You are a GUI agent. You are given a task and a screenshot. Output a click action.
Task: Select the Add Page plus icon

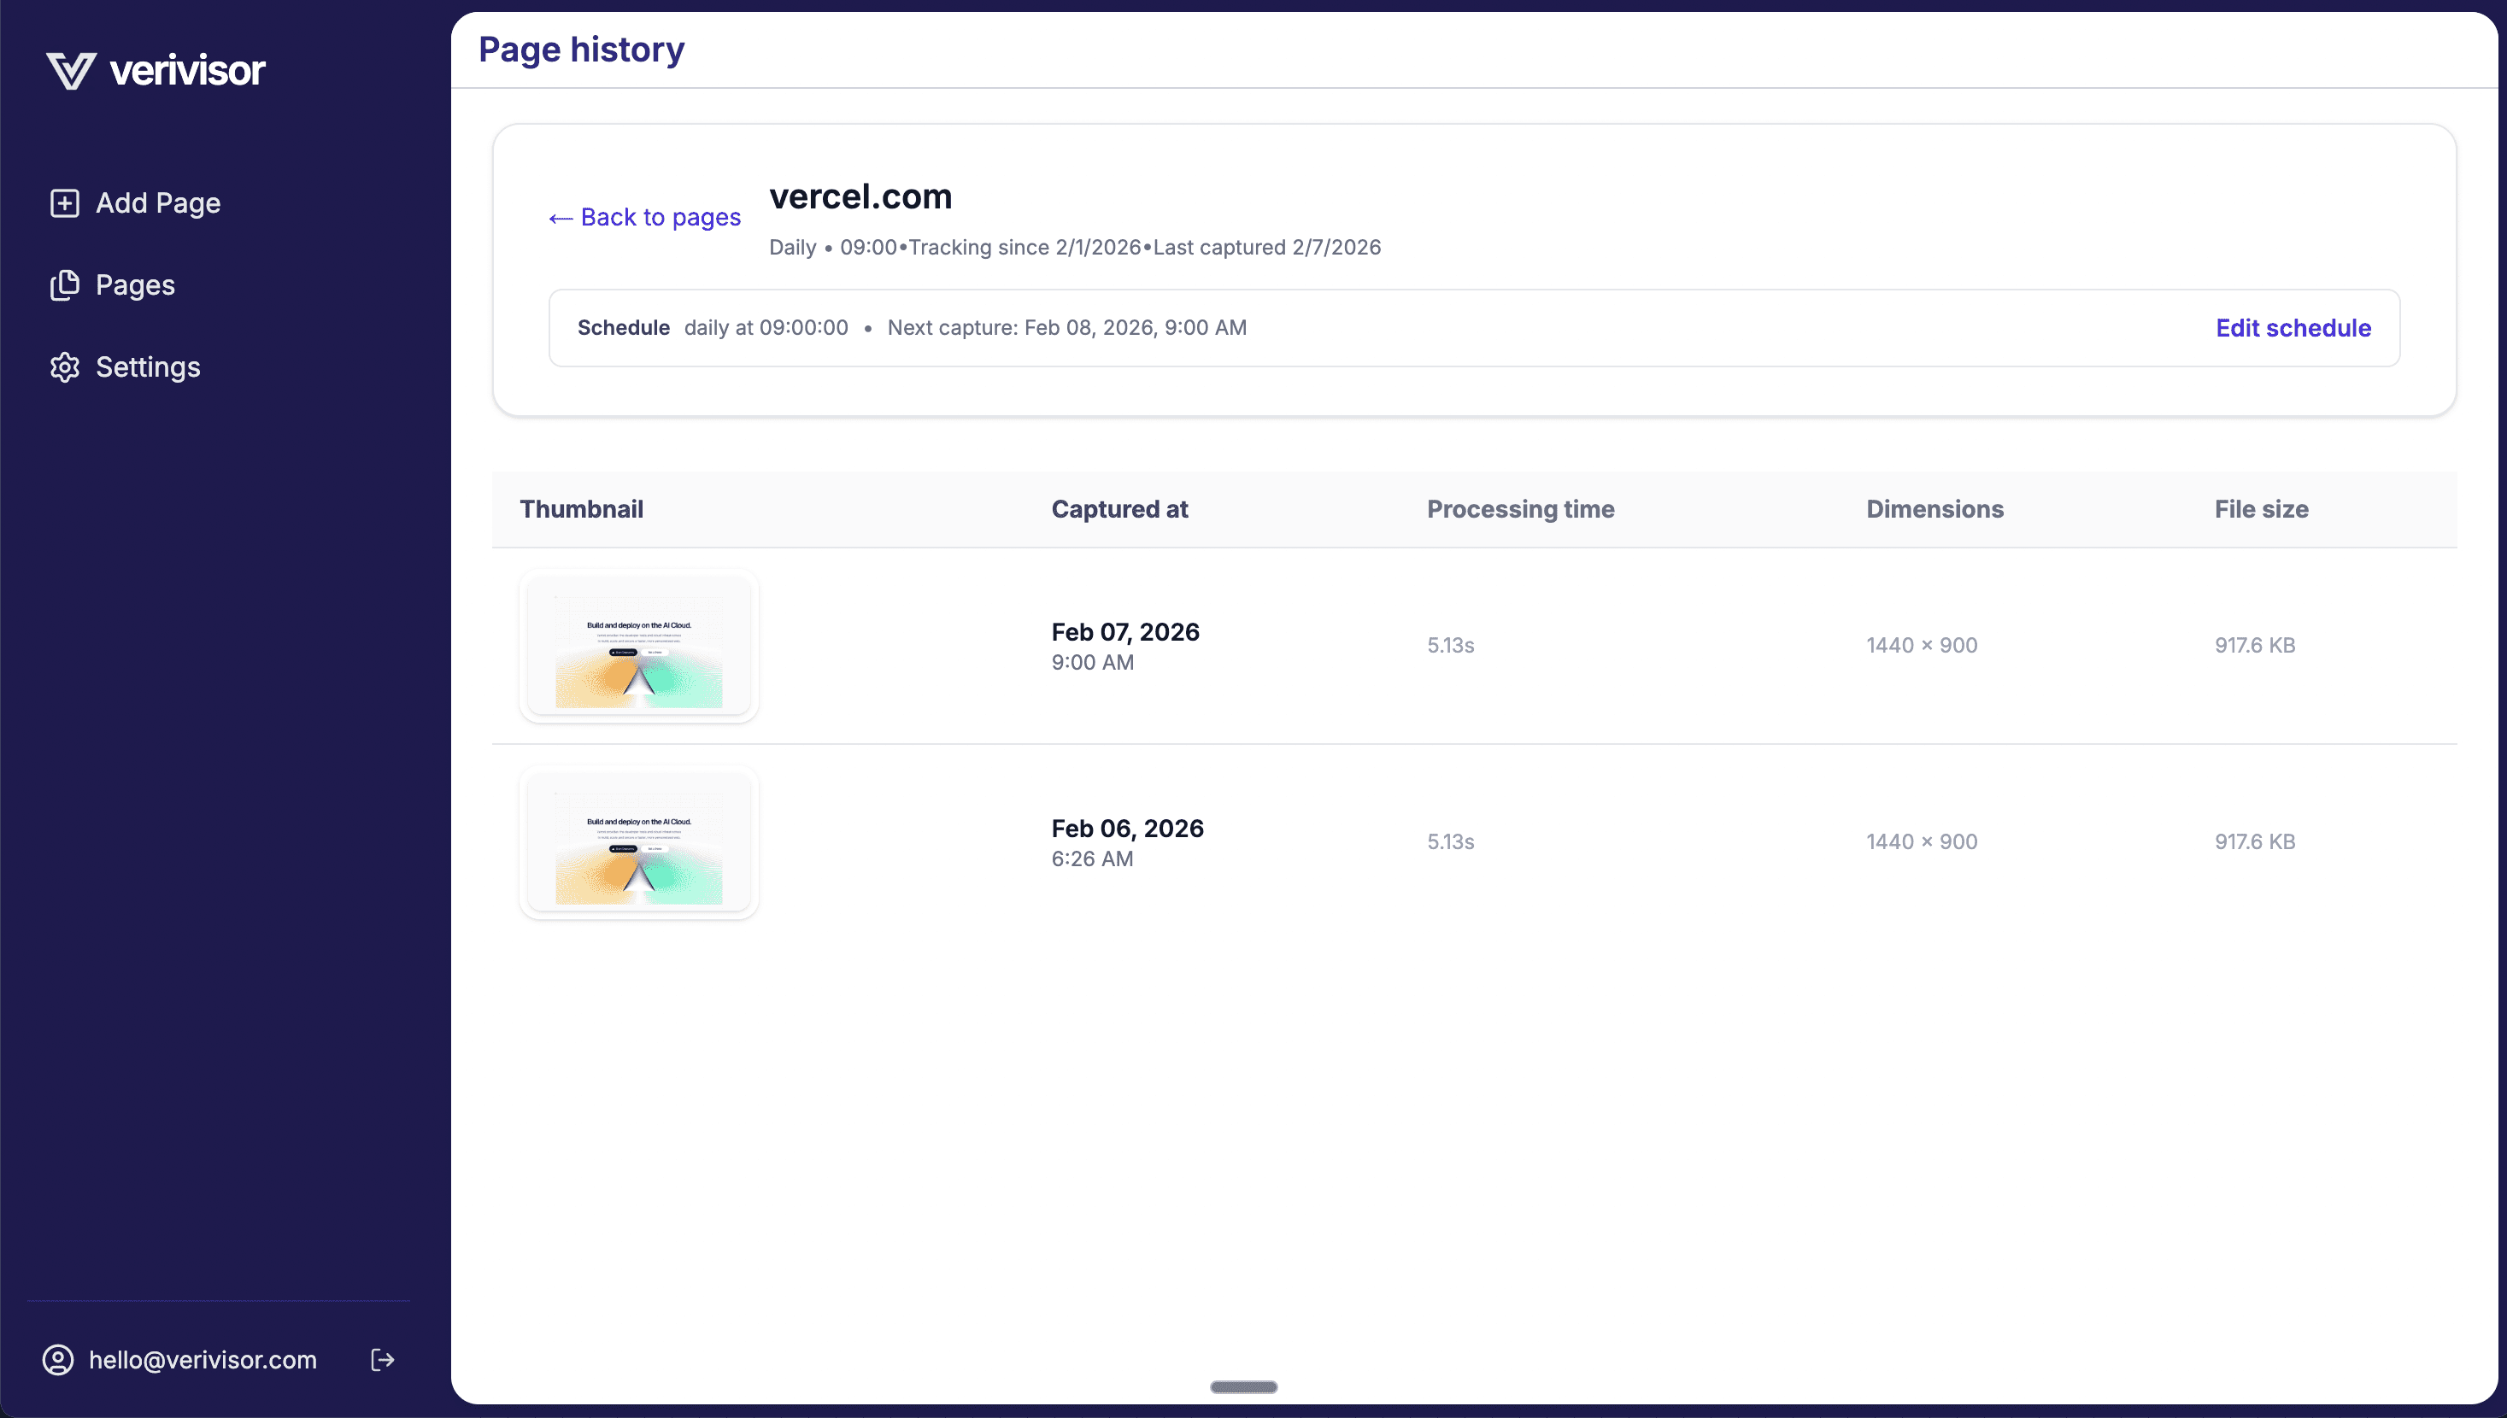coord(64,202)
